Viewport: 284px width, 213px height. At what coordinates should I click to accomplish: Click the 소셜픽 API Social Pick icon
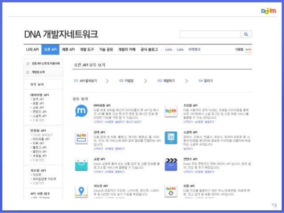coord(171,138)
